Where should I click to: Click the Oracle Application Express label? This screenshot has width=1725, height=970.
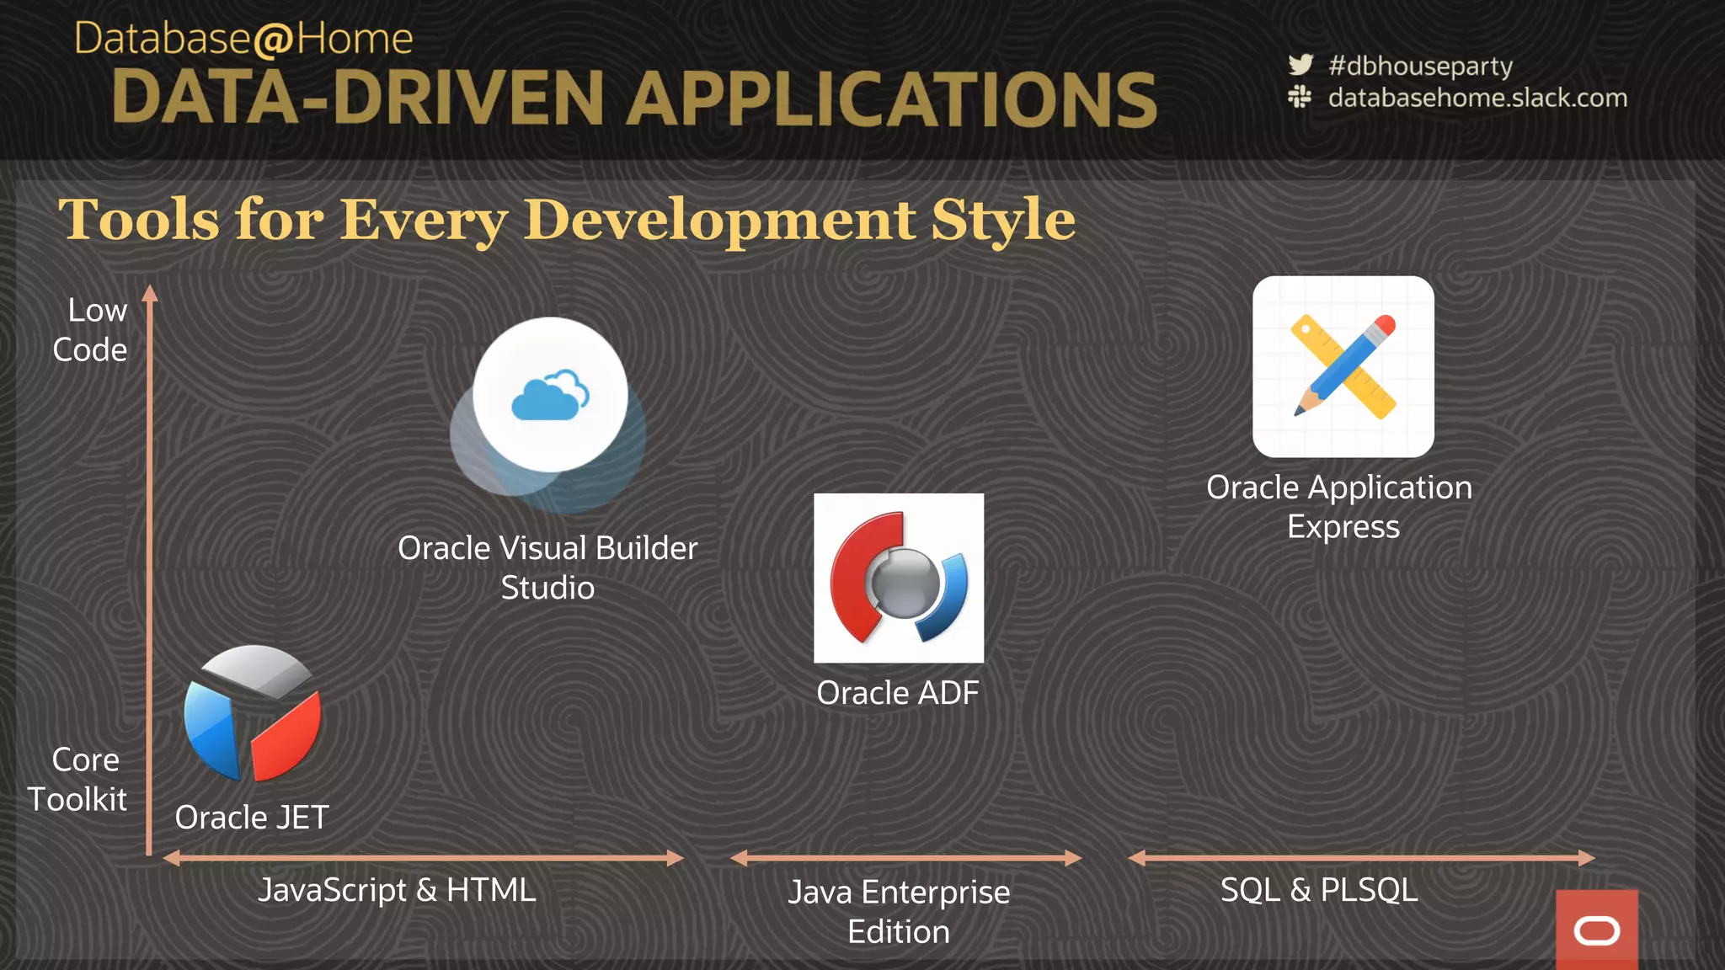point(1340,507)
